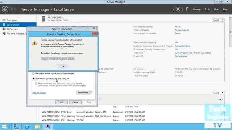
Task: Open the Events TASKS dropdown
Action: (x=218, y=92)
